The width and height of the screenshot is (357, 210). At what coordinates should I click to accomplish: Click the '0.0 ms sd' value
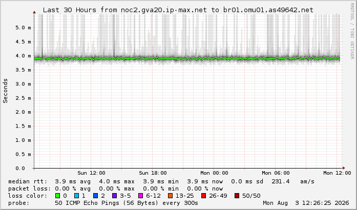pos(247,181)
